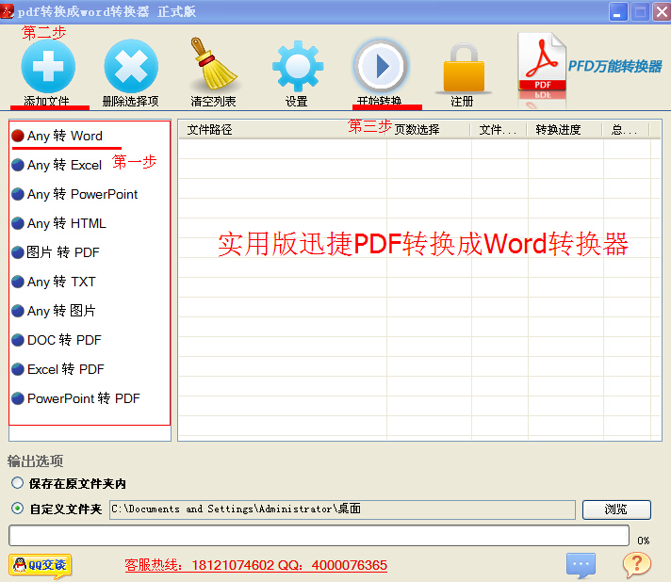Click the conversion progress bar

(319, 536)
